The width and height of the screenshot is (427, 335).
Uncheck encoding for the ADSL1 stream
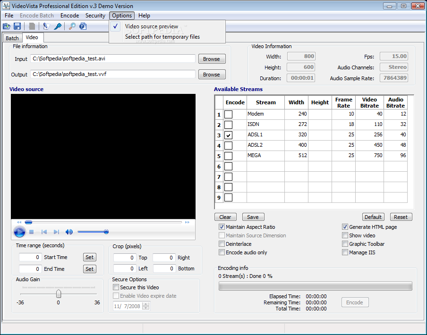tap(228, 135)
